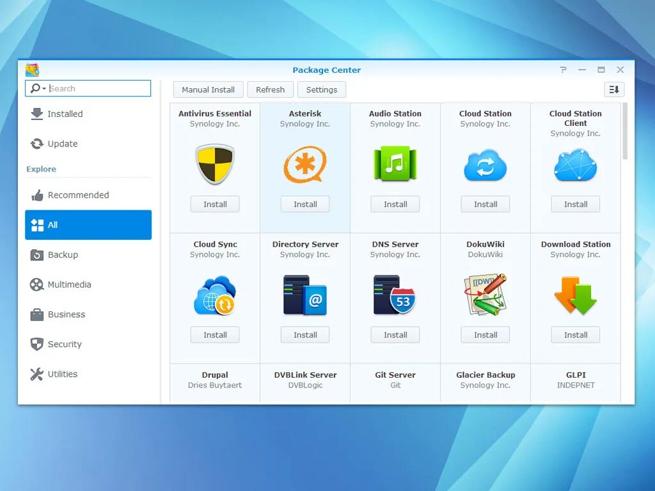
Task: Open the Asterisk package icon
Action: click(x=305, y=164)
